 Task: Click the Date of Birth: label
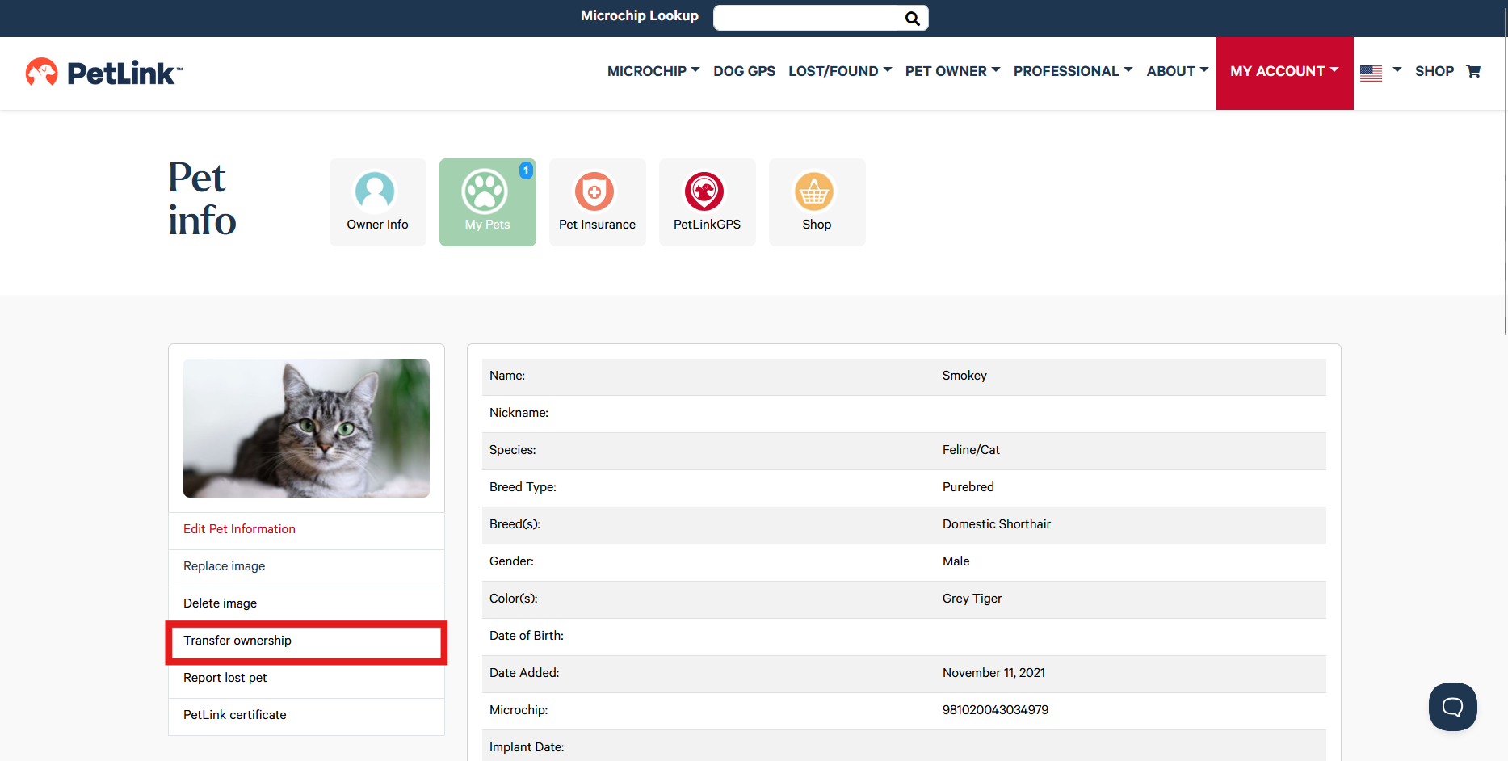[527, 636]
